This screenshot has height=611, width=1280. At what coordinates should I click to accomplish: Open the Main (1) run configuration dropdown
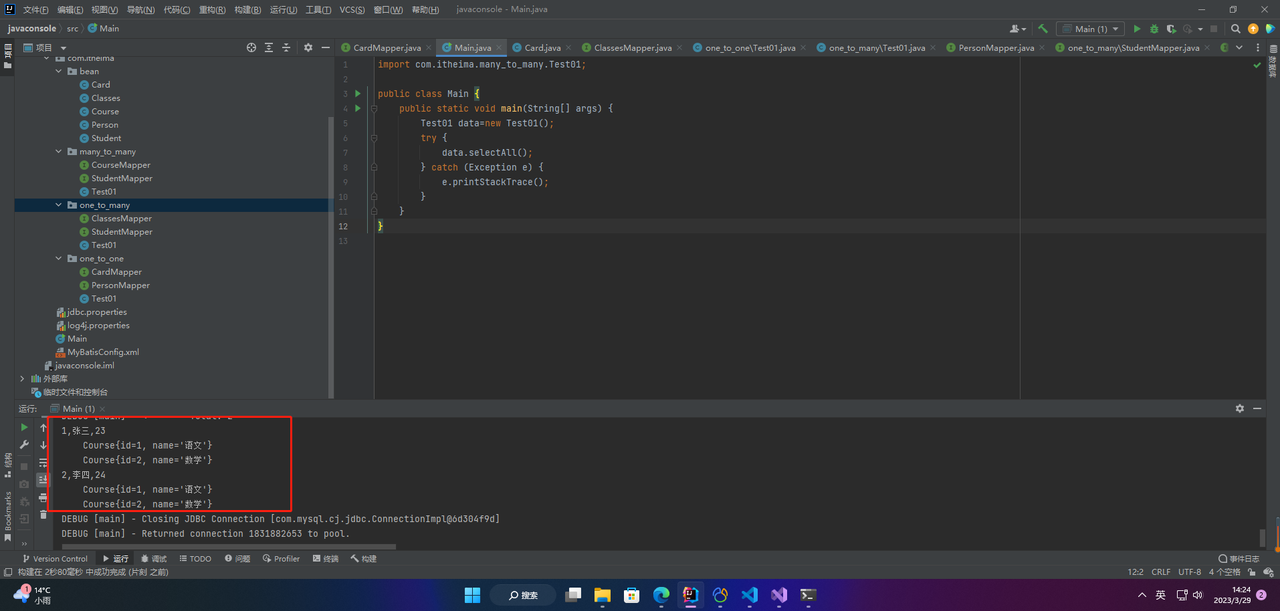click(x=1091, y=29)
